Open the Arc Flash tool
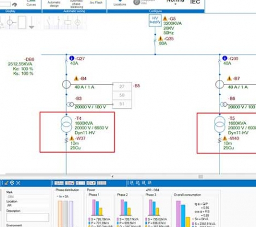The height and width of the screenshot is (227, 256). (96, 2)
